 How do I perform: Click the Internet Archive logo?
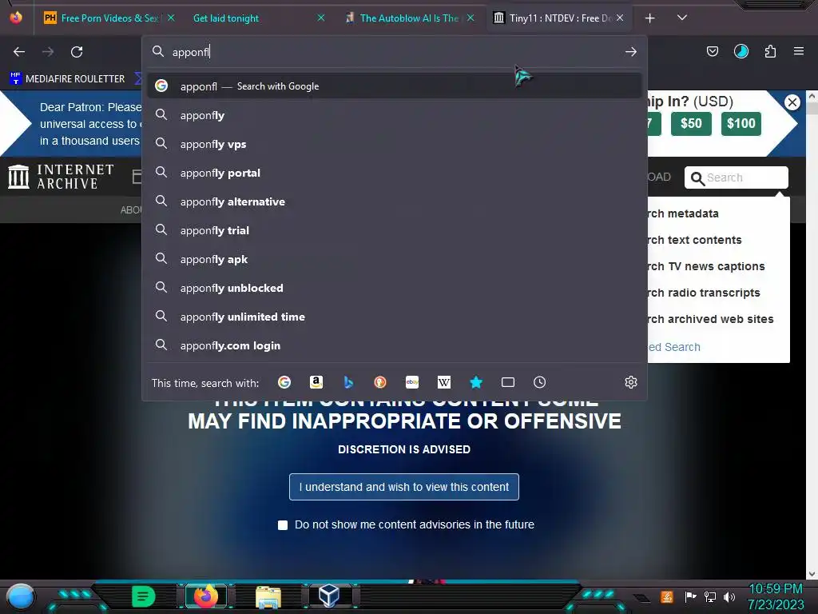pos(62,177)
